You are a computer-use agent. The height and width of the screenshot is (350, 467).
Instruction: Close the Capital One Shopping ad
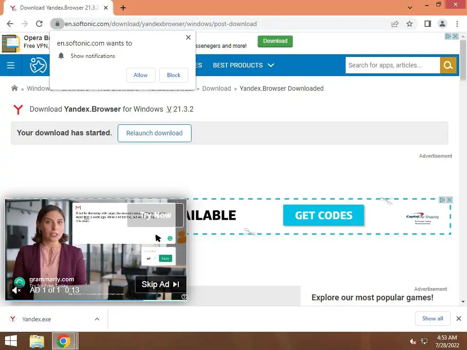tap(450, 200)
